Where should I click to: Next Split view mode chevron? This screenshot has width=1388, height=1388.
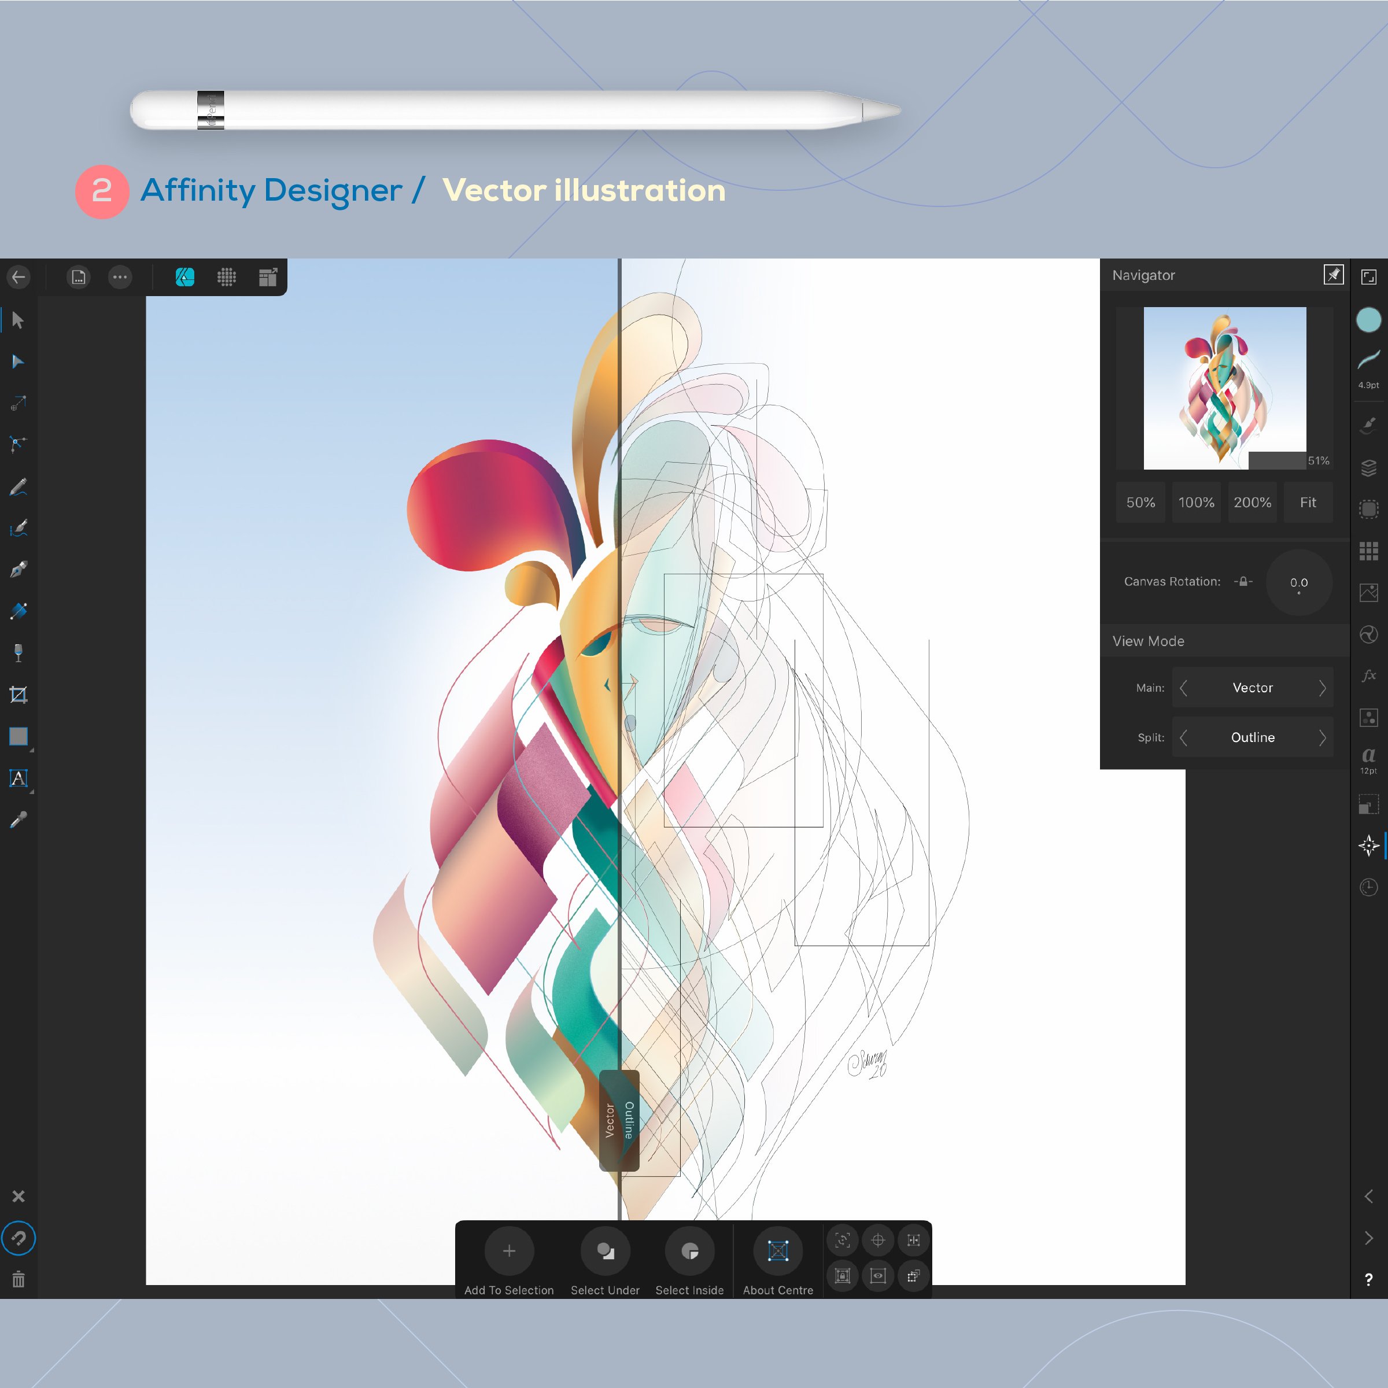coord(1322,737)
